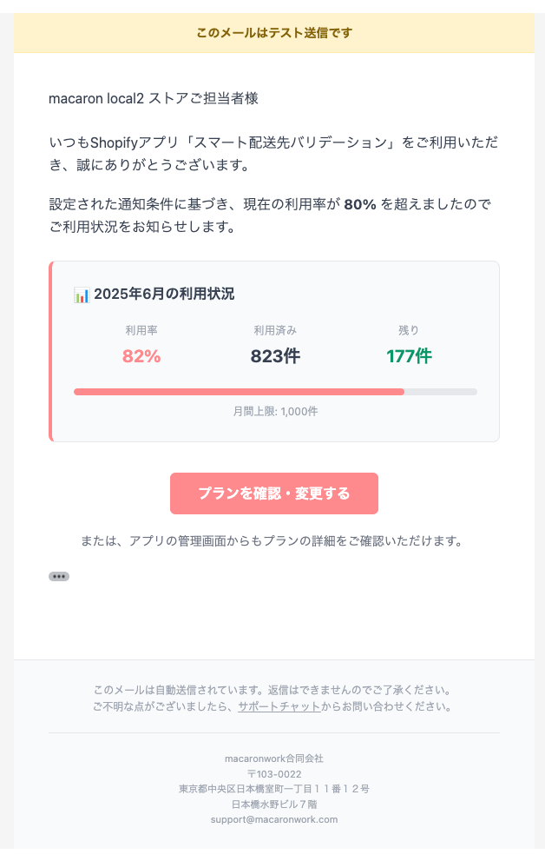545x861 pixels.
Task: Click the macaronwork合同会社 company name
Action: click(x=274, y=758)
